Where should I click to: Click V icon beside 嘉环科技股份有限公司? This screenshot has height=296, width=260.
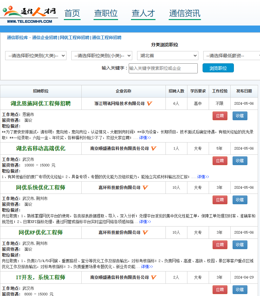pyautogui.click(x=145, y=187)
